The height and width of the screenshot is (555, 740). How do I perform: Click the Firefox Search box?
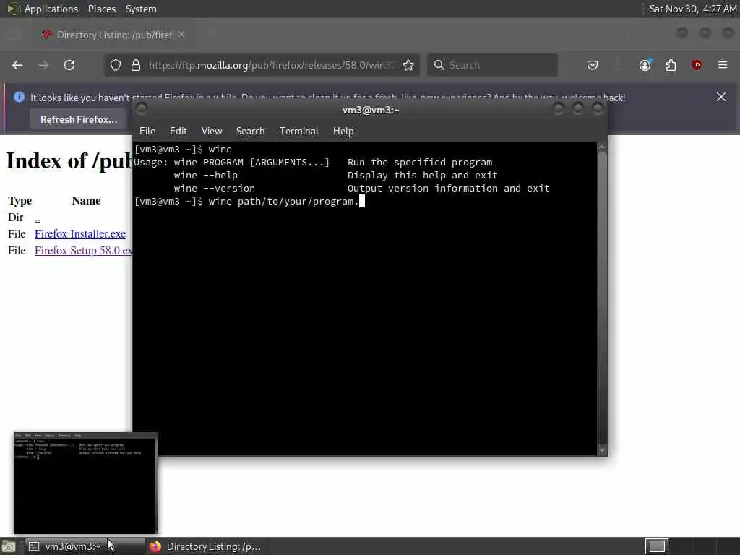click(492, 65)
